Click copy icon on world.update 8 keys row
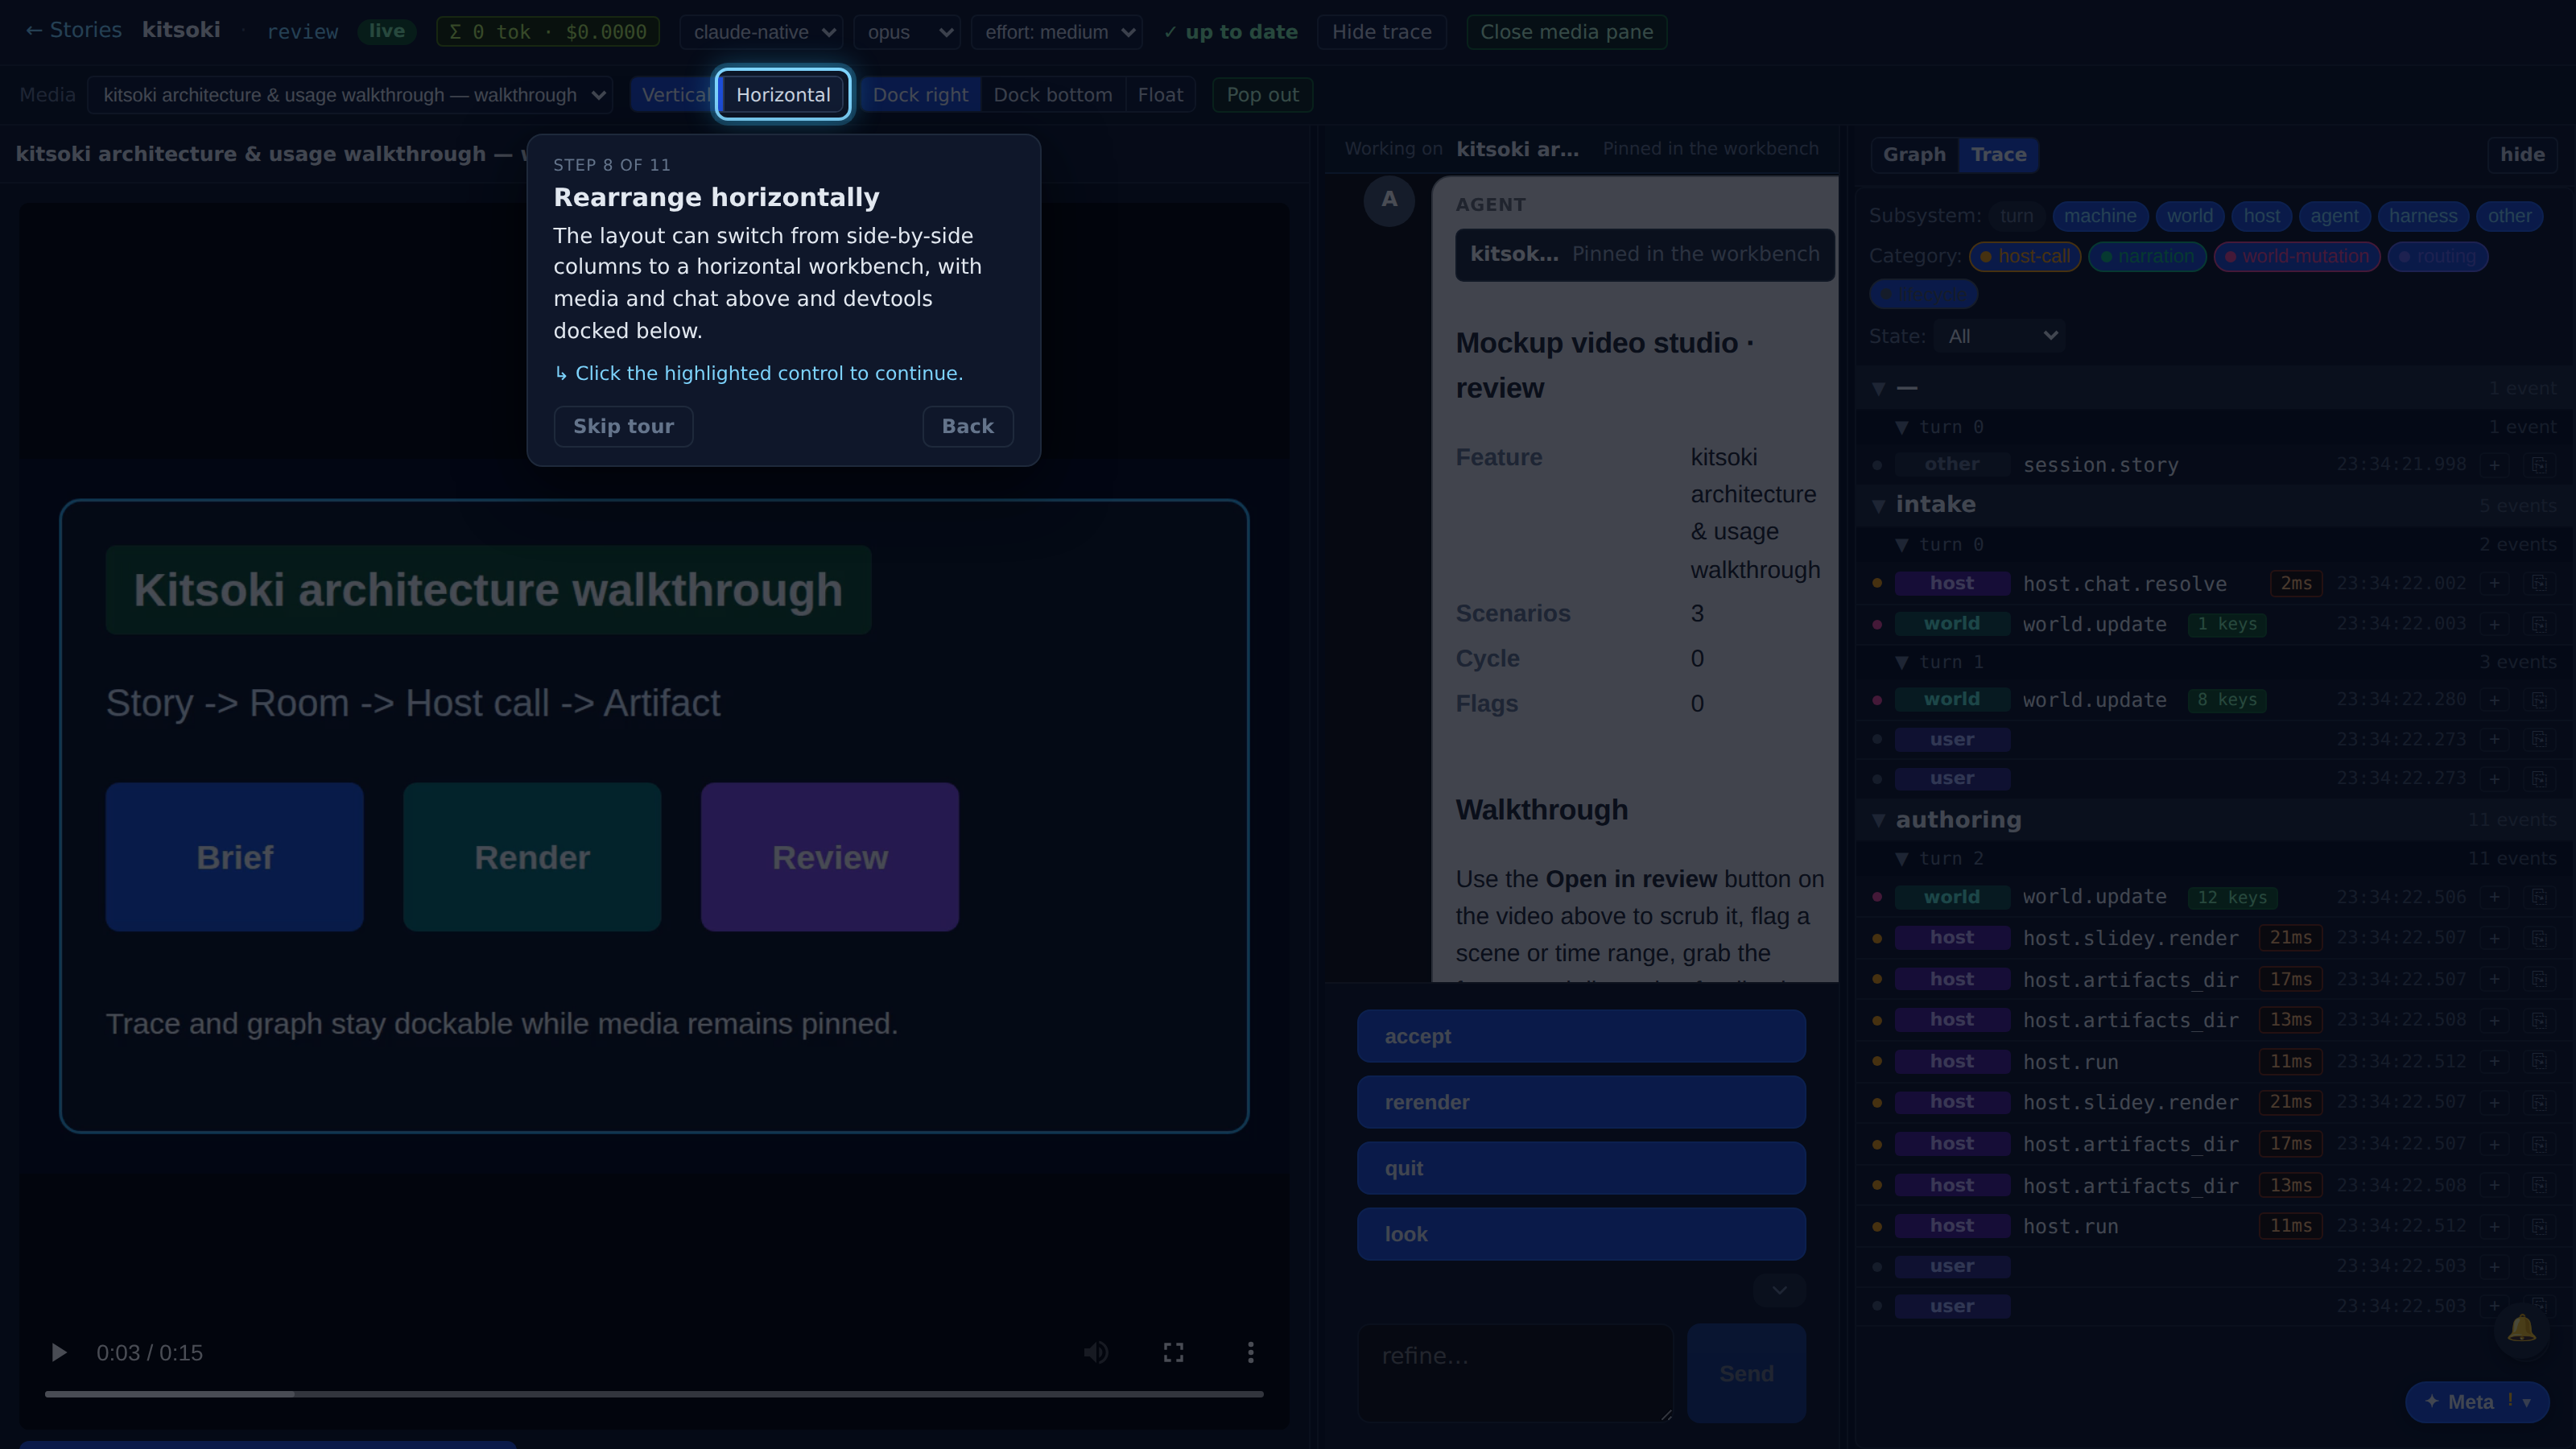Image resolution: width=2576 pixels, height=1449 pixels. pos(2539,700)
